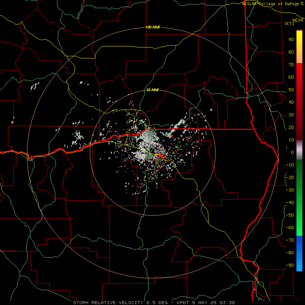Viewport: 305px width, 305px height.
Task: Click the 10 value on the velocity scale
Action: click(x=291, y=140)
